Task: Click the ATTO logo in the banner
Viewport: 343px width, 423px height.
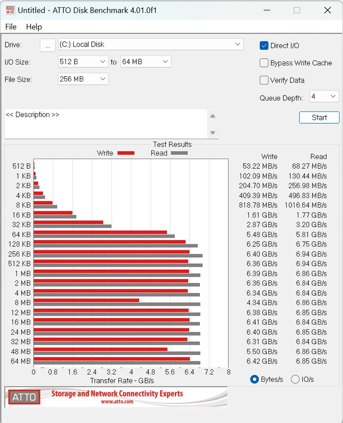Action: [x=24, y=397]
